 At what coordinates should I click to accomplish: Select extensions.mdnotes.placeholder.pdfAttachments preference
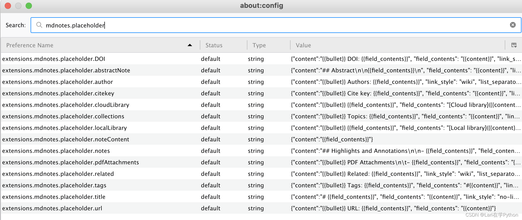coord(71,162)
